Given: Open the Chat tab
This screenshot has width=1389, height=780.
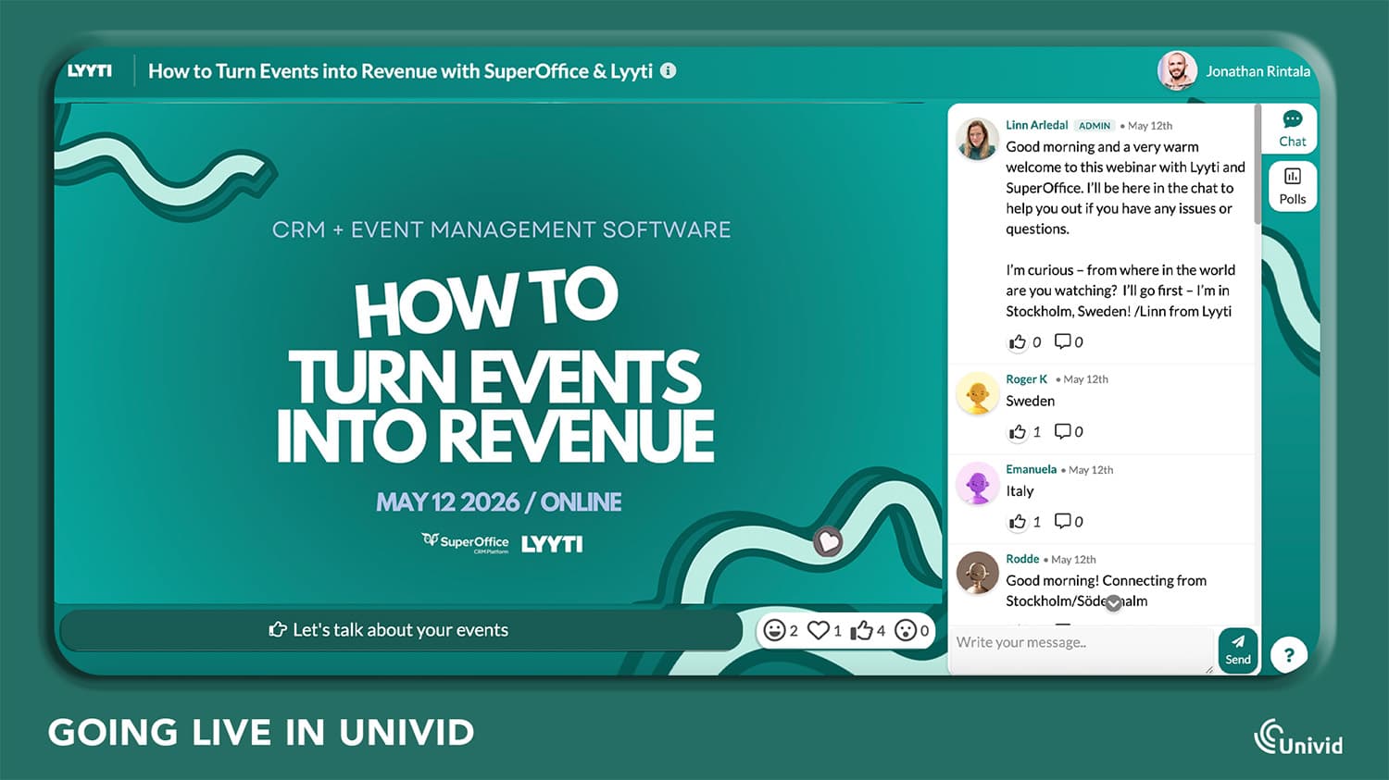Looking at the screenshot, I should click(1292, 129).
